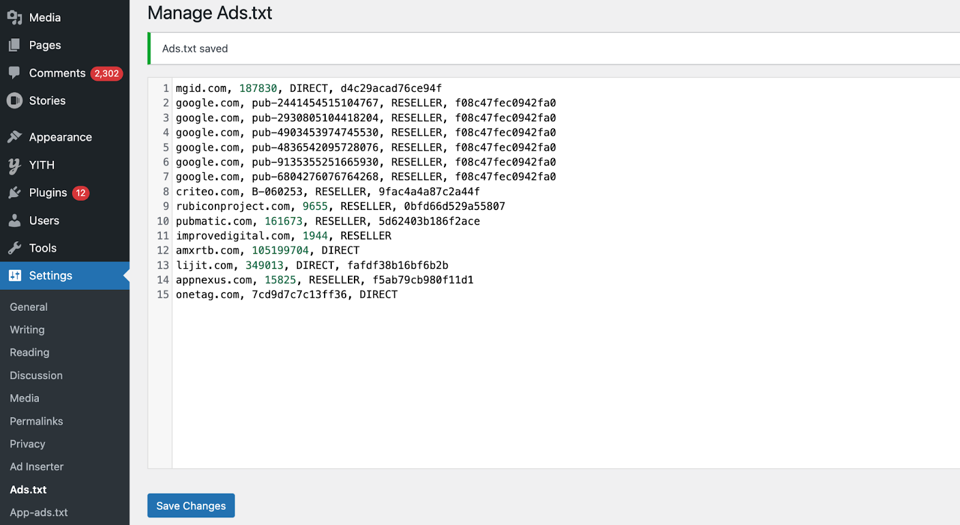Click the Users person icon
960x525 pixels.
[14, 220]
